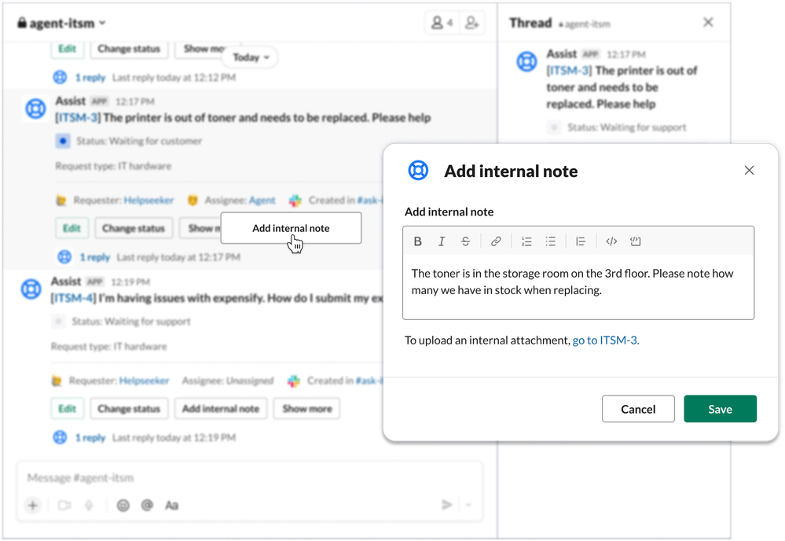Click Assist app avatar on ITSM-3 message
The image size is (785, 541).
[x=35, y=109]
